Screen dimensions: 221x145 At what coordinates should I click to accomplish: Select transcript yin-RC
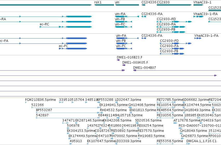tap(123, 27)
